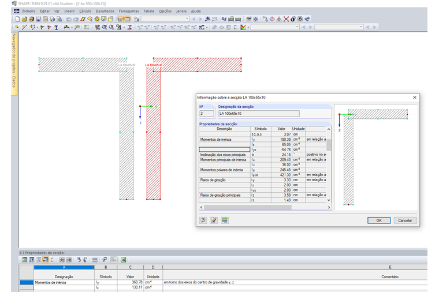Open dialog help icon at bottom left
The image size is (439, 292).
point(203,220)
